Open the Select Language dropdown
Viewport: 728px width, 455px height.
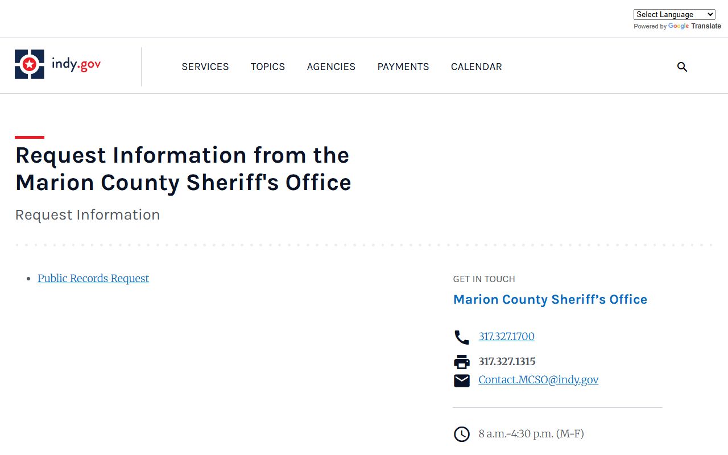(x=674, y=15)
